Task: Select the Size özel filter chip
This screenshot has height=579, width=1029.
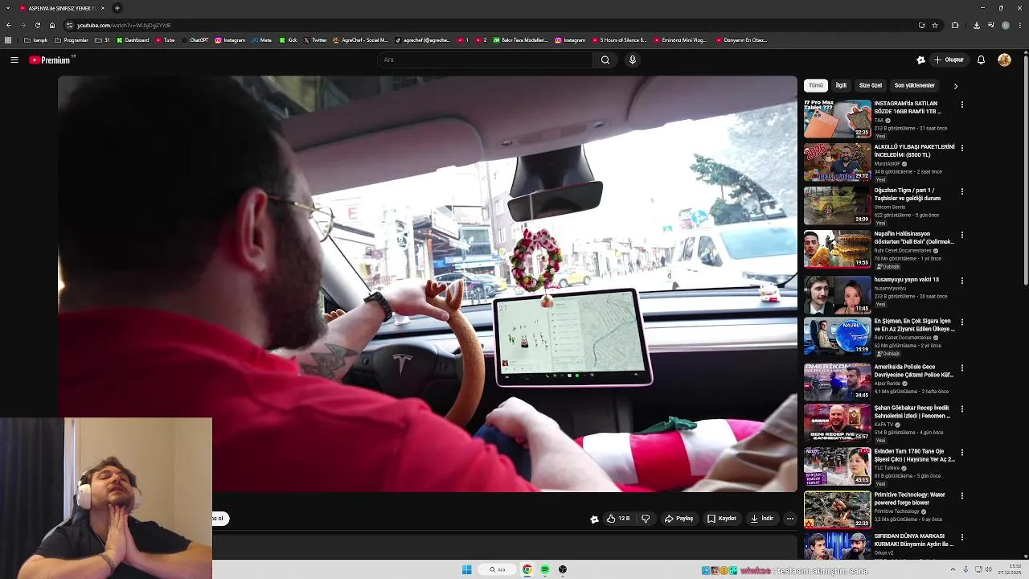Action: point(871,85)
